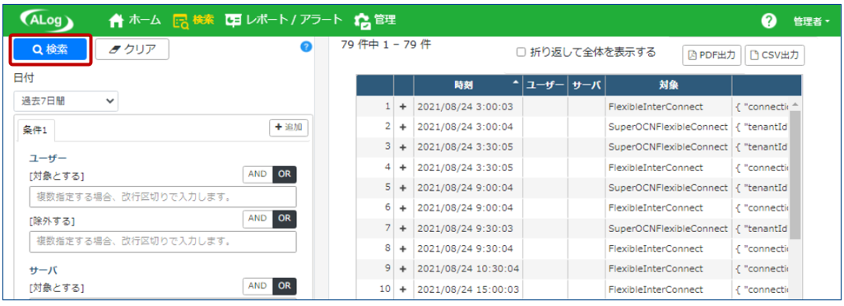Open the レポート / アラート section
The width and height of the screenshot is (844, 306).
(284, 21)
